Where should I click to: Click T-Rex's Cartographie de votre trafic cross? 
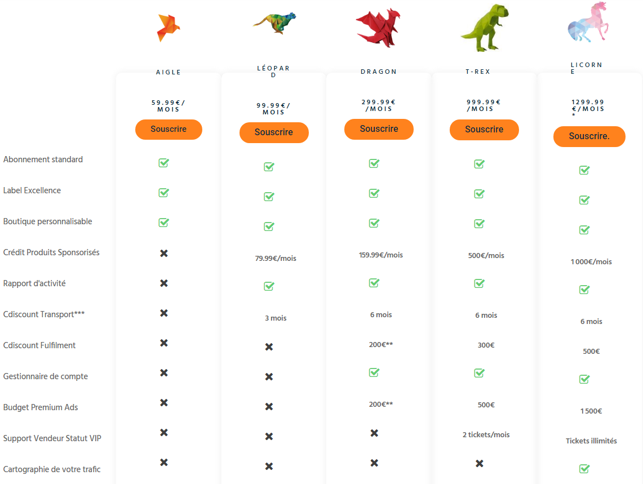(480, 464)
